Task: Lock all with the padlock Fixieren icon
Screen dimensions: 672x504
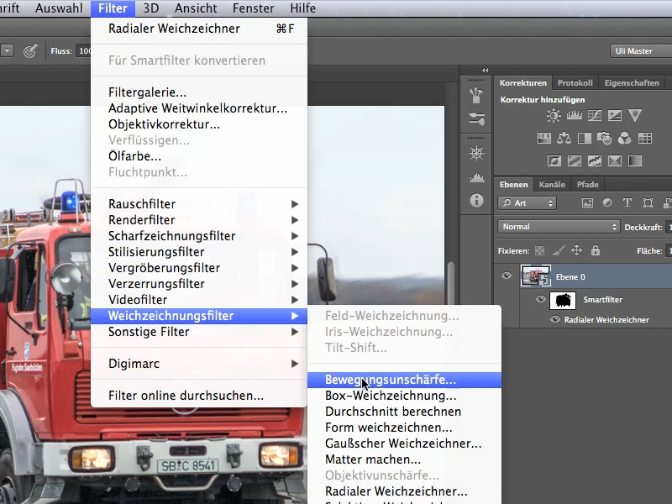Action: pyautogui.click(x=596, y=250)
